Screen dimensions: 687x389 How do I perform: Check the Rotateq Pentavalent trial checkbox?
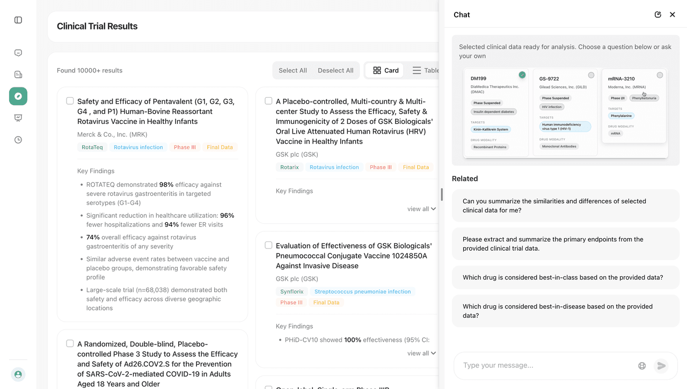tap(70, 100)
